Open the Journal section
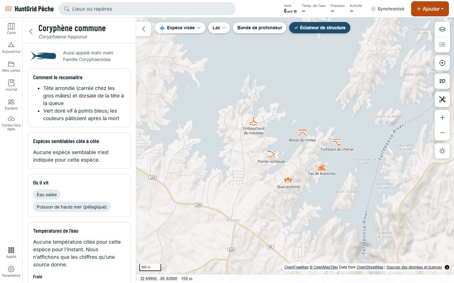454x283 pixels. click(11, 85)
